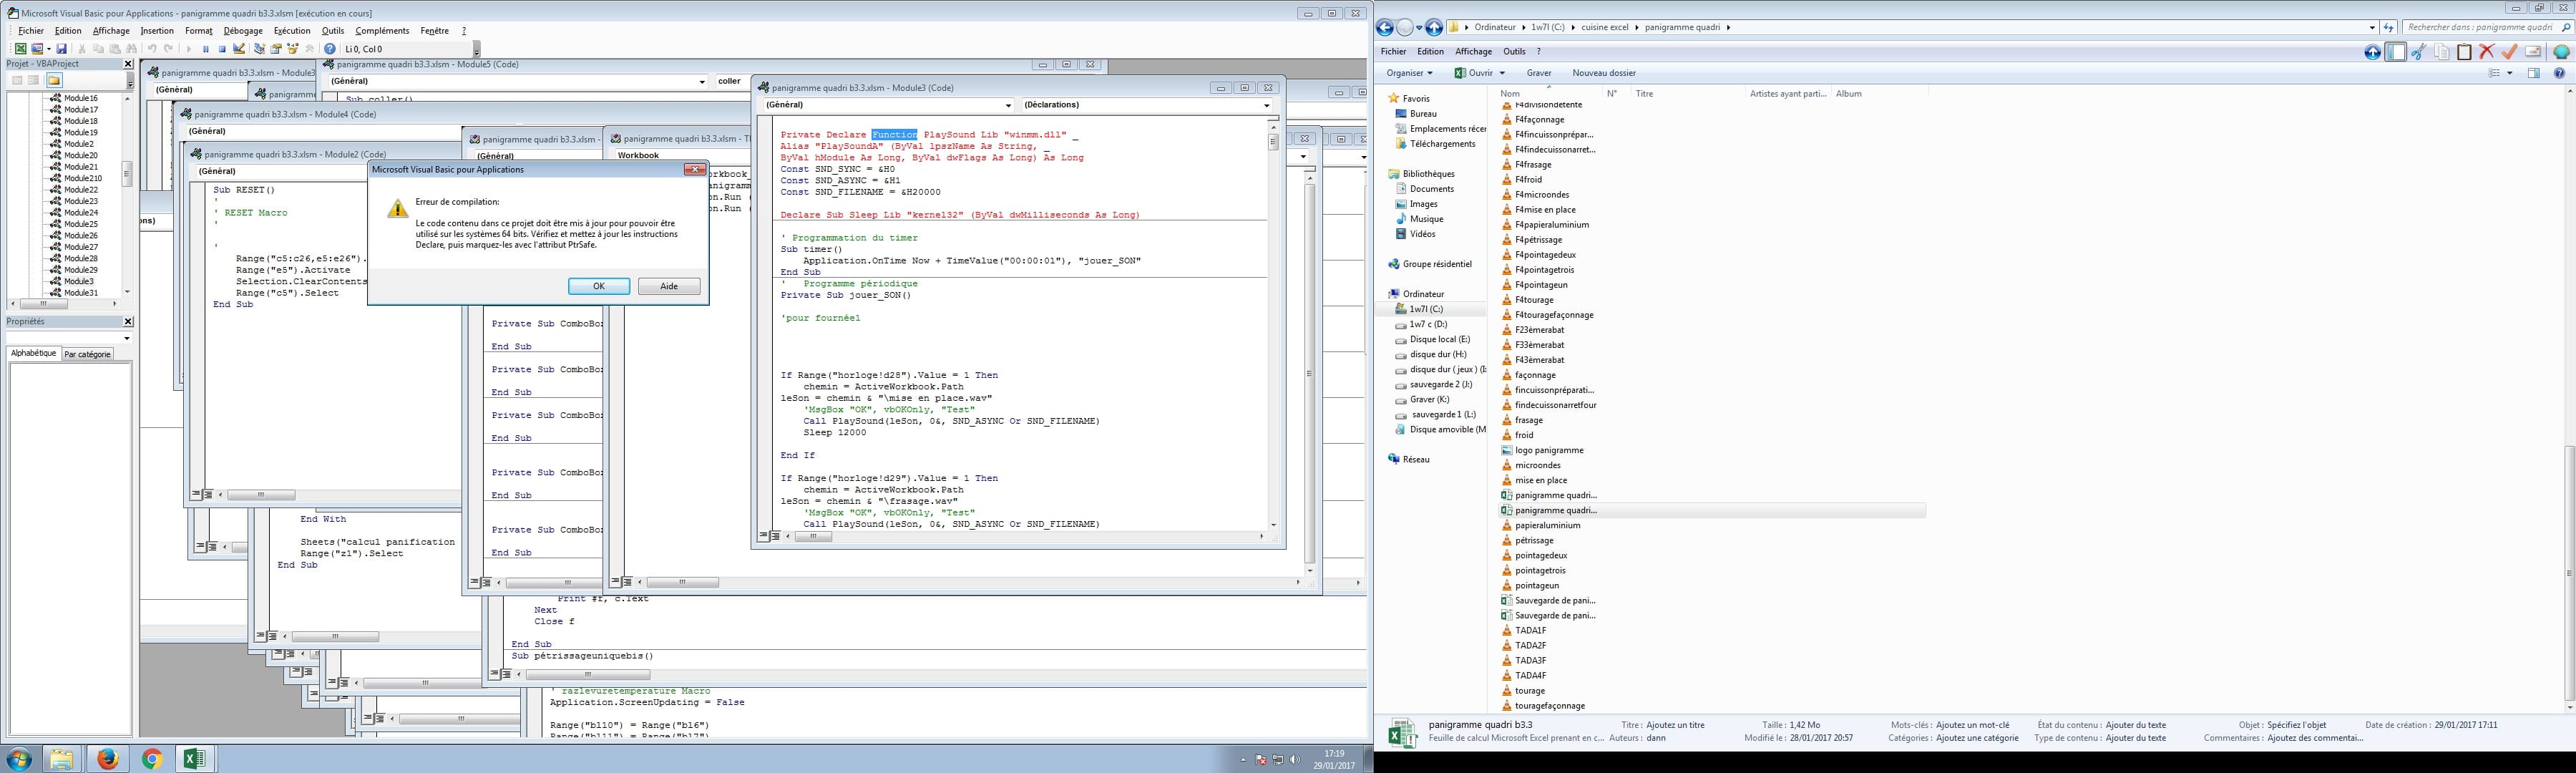The height and width of the screenshot is (773, 2576).
Task: Select Module24 in the project tree
Action: (x=80, y=212)
